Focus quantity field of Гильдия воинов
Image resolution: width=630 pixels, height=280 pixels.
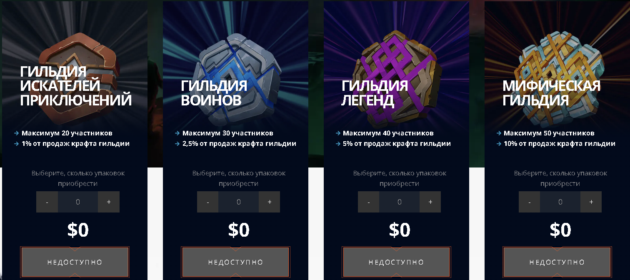[239, 202]
